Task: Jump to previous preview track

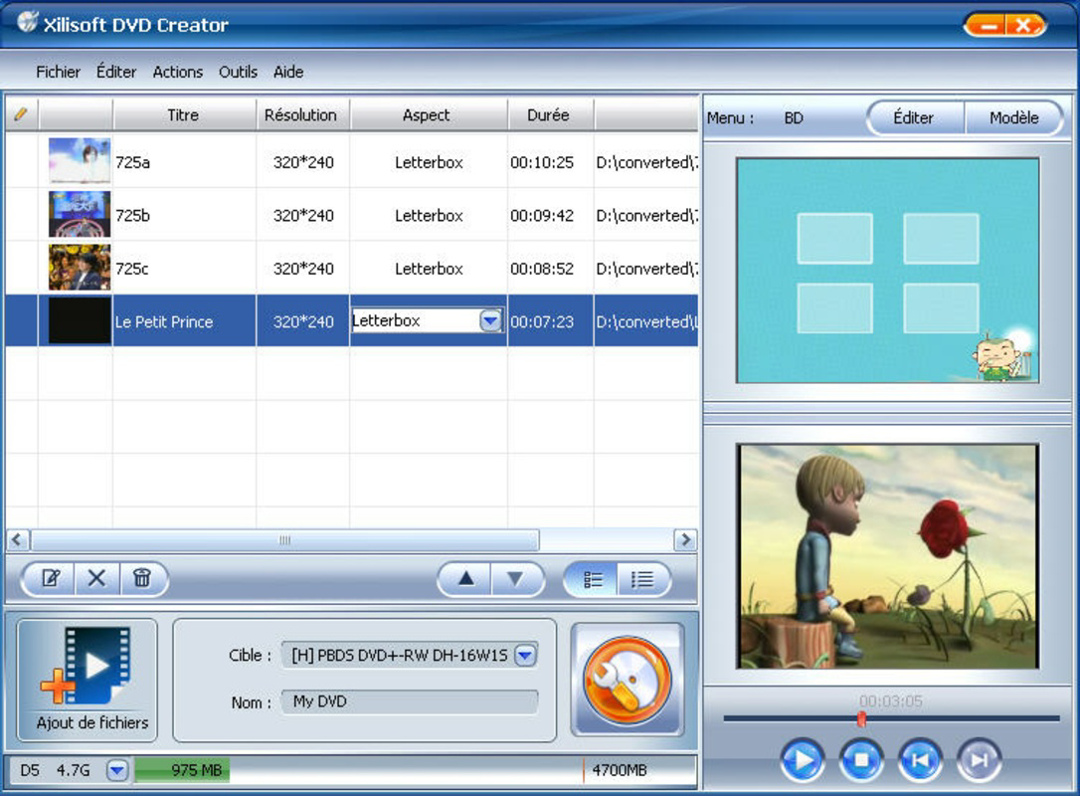Action: (x=920, y=760)
